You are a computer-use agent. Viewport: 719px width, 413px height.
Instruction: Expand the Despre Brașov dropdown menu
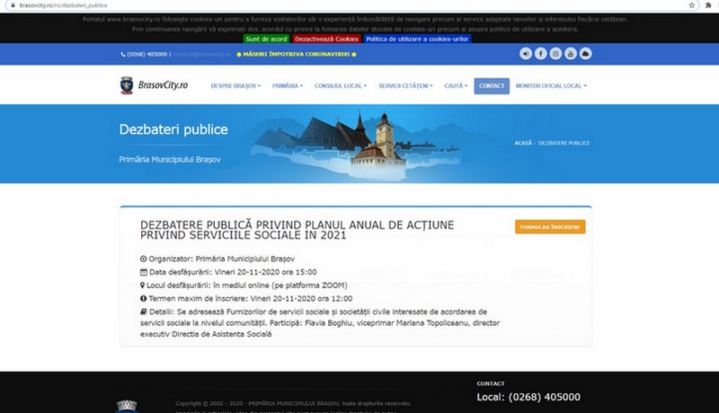pos(235,86)
